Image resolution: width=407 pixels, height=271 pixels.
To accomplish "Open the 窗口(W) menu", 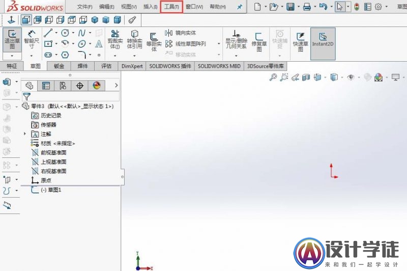I will pos(194,7).
